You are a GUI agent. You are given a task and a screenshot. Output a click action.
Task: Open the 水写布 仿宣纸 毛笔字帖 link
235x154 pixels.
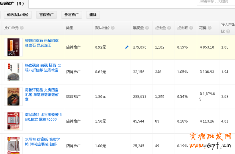coord(42,142)
